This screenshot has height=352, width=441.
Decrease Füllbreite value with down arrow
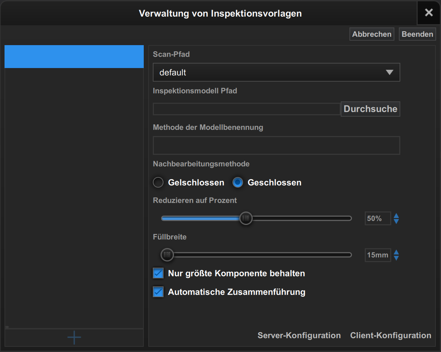(396, 258)
